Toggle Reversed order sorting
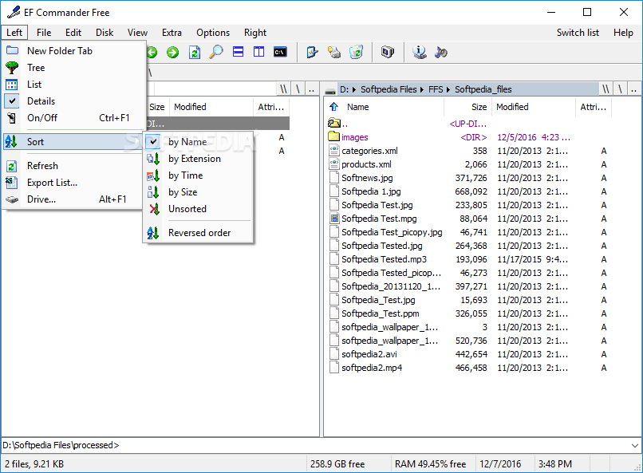 (x=198, y=233)
